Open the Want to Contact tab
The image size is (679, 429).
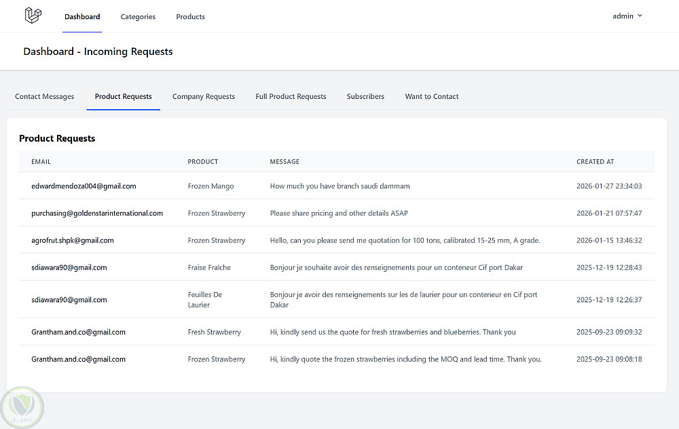(x=432, y=97)
